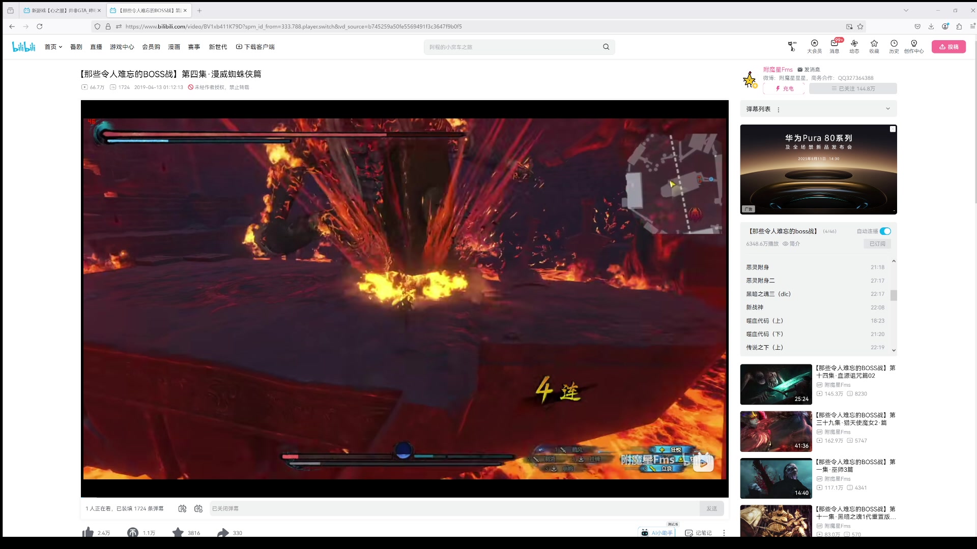The height and width of the screenshot is (549, 977).
Task: Close the Huawei Pura 80 advertisement
Action: (893, 129)
